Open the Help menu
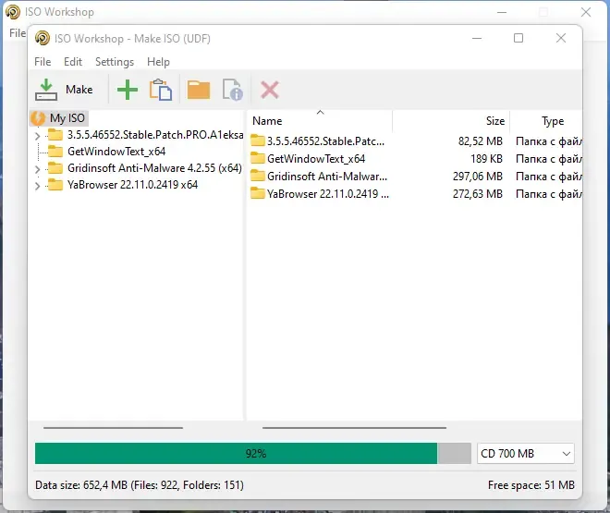610x513 pixels. (x=158, y=62)
